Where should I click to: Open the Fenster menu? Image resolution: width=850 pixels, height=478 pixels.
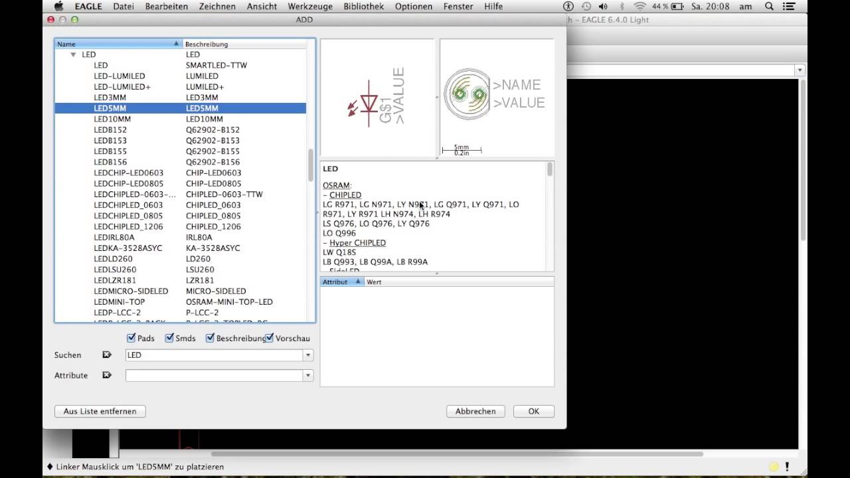460,6
